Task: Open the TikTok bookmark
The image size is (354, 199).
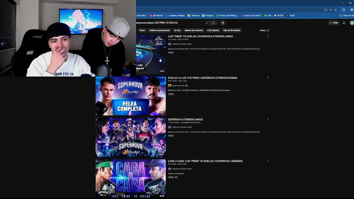Action: 290,15
